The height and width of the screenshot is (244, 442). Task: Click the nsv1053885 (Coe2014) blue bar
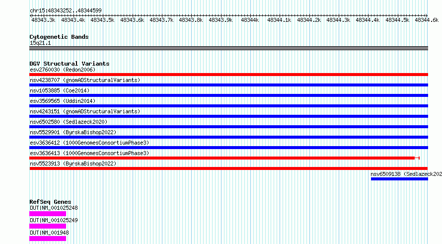[x=228, y=95]
